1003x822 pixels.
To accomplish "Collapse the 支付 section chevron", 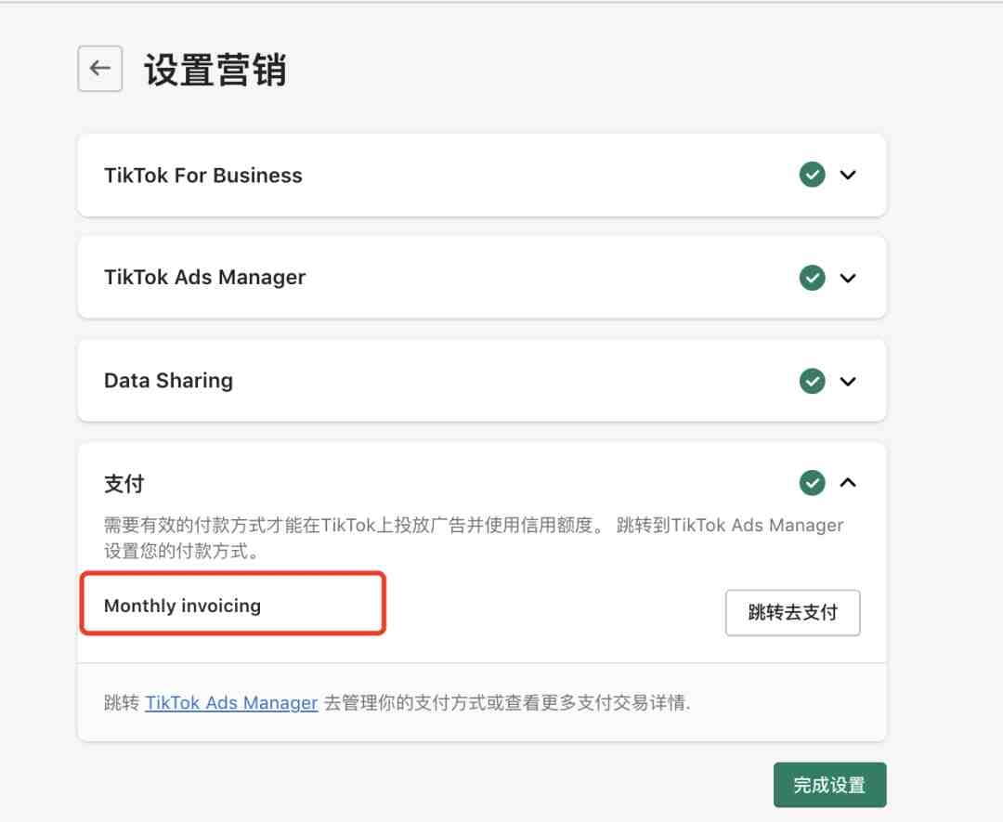I will click(x=848, y=482).
